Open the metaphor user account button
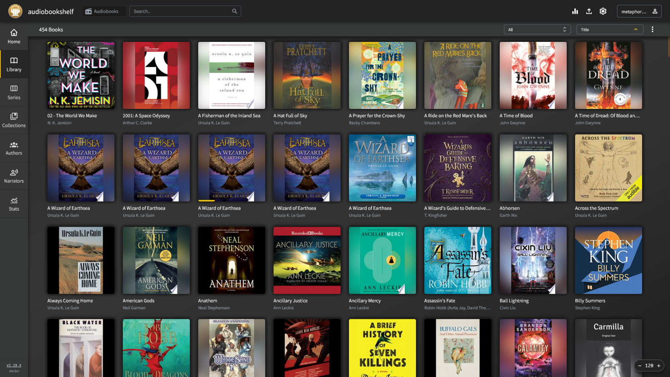Viewport: 670px width, 377px height. pyautogui.click(x=639, y=11)
